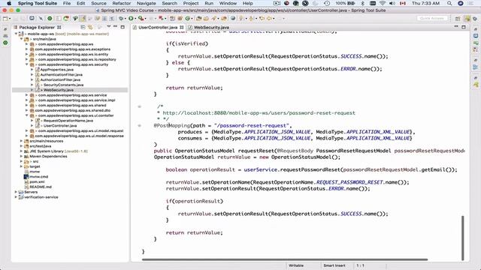Click the green Run toolbar button
This screenshot has height=270, width=481.
131,19
